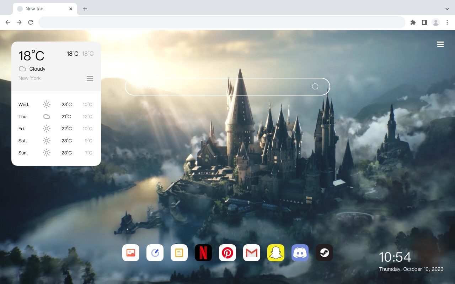Image resolution: width=455 pixels, height=284 pixels.
Task: Open the Chrome profile avatar
Action: [436, 22]
